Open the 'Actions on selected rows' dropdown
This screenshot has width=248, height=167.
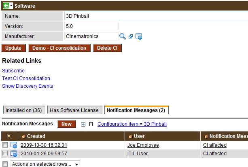point(45,164)
